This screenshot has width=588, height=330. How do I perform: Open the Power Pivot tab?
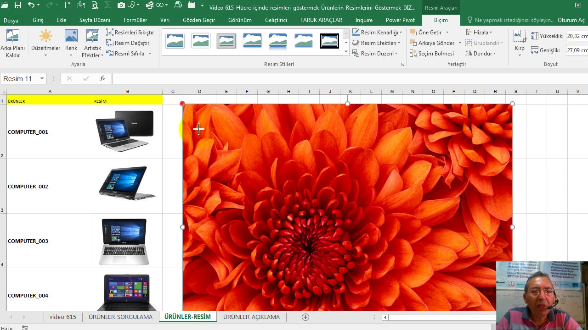coord(400,20)
